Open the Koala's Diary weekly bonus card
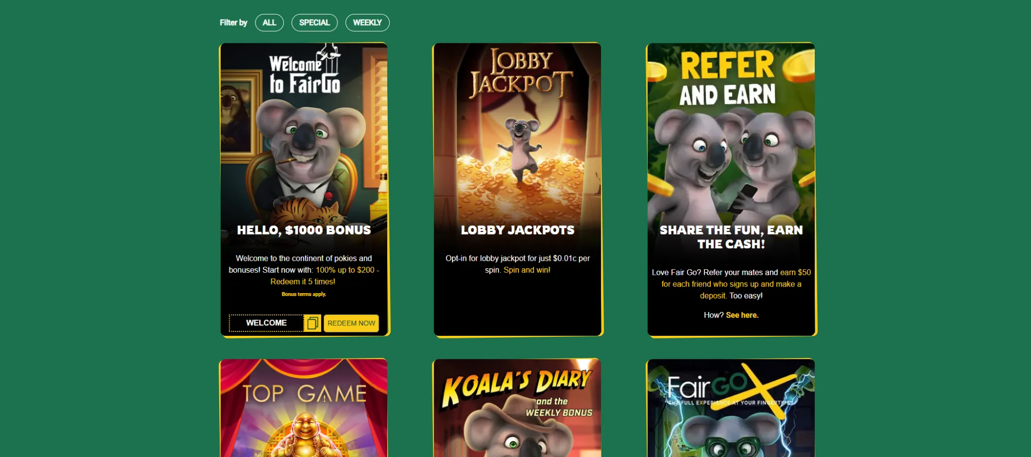Screen dimensions: 1031x457 tap(517, 408)
